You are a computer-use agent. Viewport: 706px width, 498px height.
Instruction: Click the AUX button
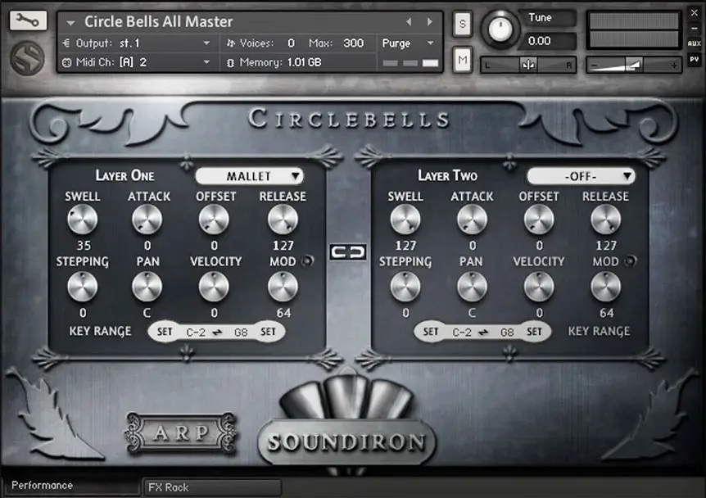(x=694, y=43)
